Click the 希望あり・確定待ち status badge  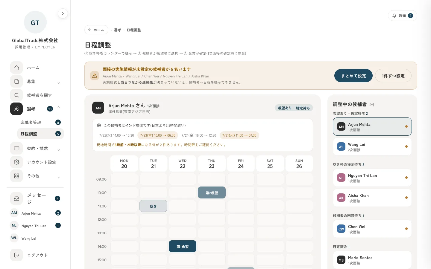(x=294, y=108)
